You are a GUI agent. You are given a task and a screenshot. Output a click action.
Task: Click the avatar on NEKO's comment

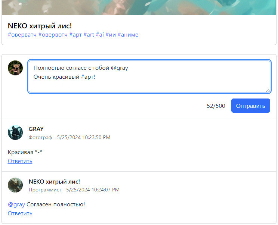15,185
